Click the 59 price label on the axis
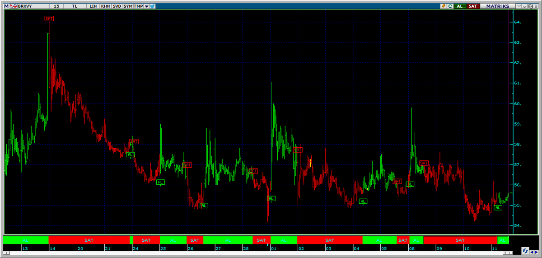Image resolution: width=542 pixels, height=258 pixels. pyautogui.click(x=517, y=124)
